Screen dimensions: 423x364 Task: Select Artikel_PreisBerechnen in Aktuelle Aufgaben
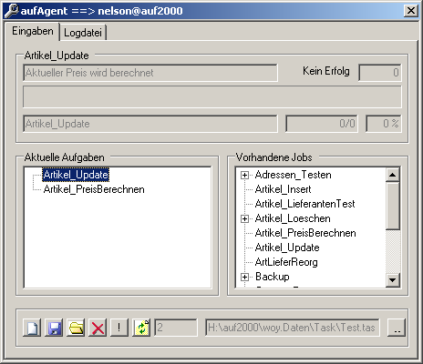pos(94,189)
